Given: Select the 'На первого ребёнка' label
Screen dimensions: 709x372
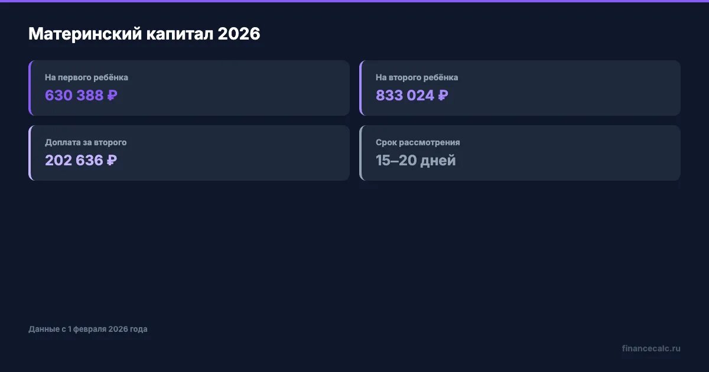Looking at the screenshot, I should pyautogui.click(x=86, y=77).
